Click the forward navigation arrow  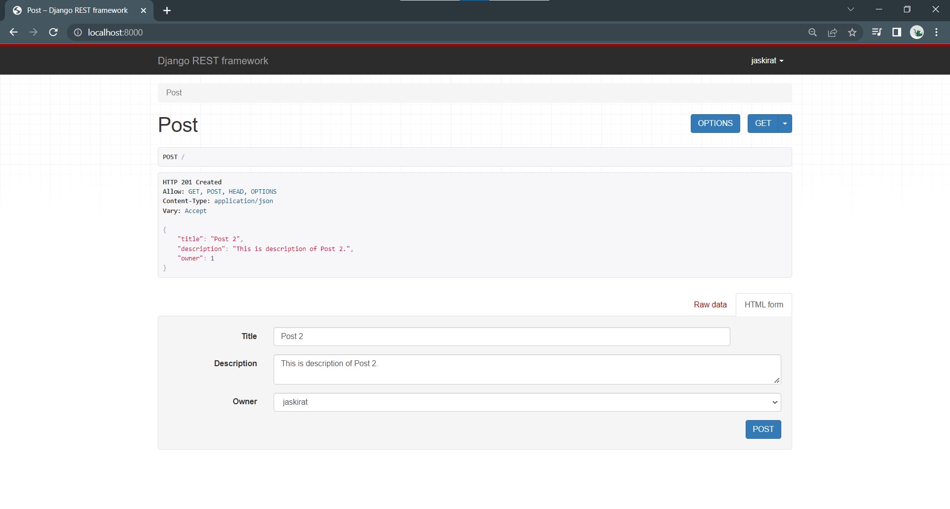[x=33, y=32]
